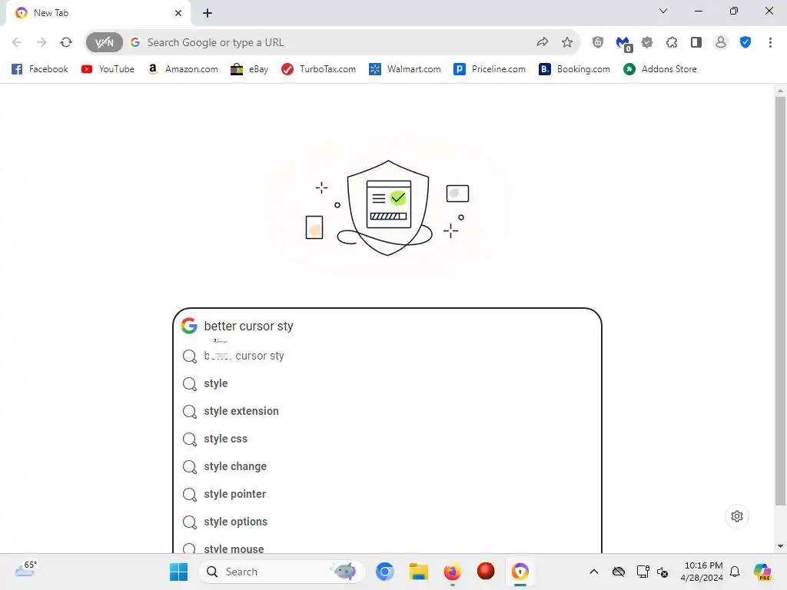Select the 'style extension' suggestion
The height and width of the screenshot is (590, 787).
[x=387, y=412]
